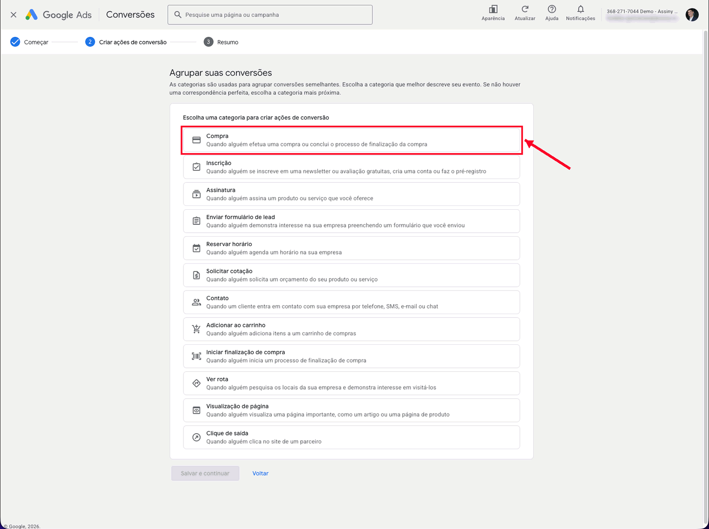Choose the Assinatura category title
This screenshot has width=709, height=529.
pyautogui.click(x=221, y=190)
